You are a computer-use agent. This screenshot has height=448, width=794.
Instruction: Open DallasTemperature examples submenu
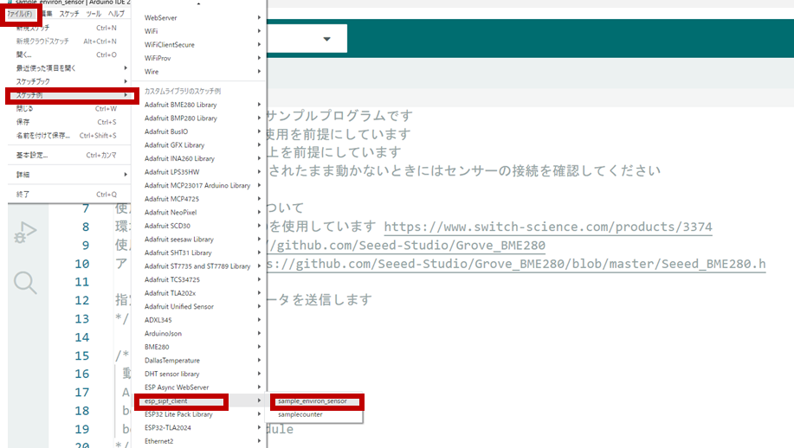tap(199, 361)
